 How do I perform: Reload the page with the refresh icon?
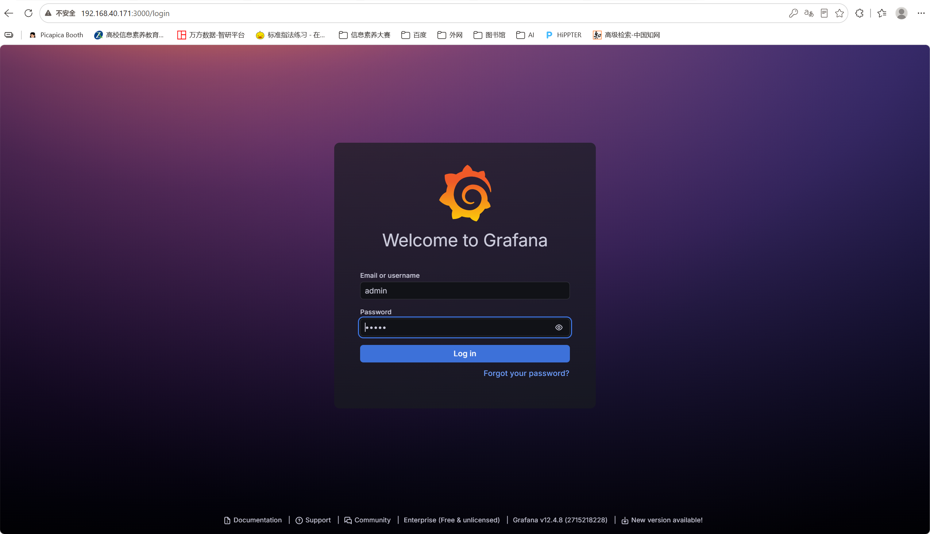(28, 13)
